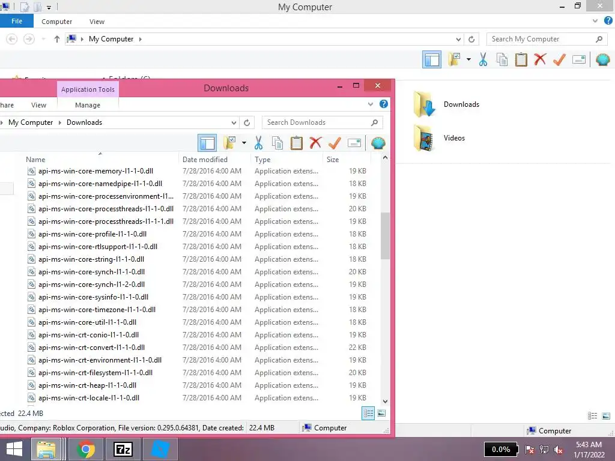
Task: Open address bar history dropdown in Downloads
Action: [234, 122]
